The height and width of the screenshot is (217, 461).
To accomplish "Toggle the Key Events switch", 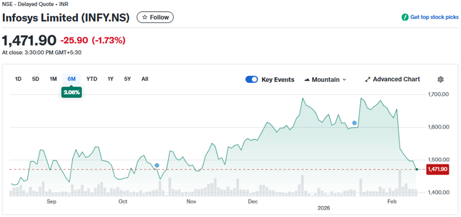I will click(x=252, y=79).
